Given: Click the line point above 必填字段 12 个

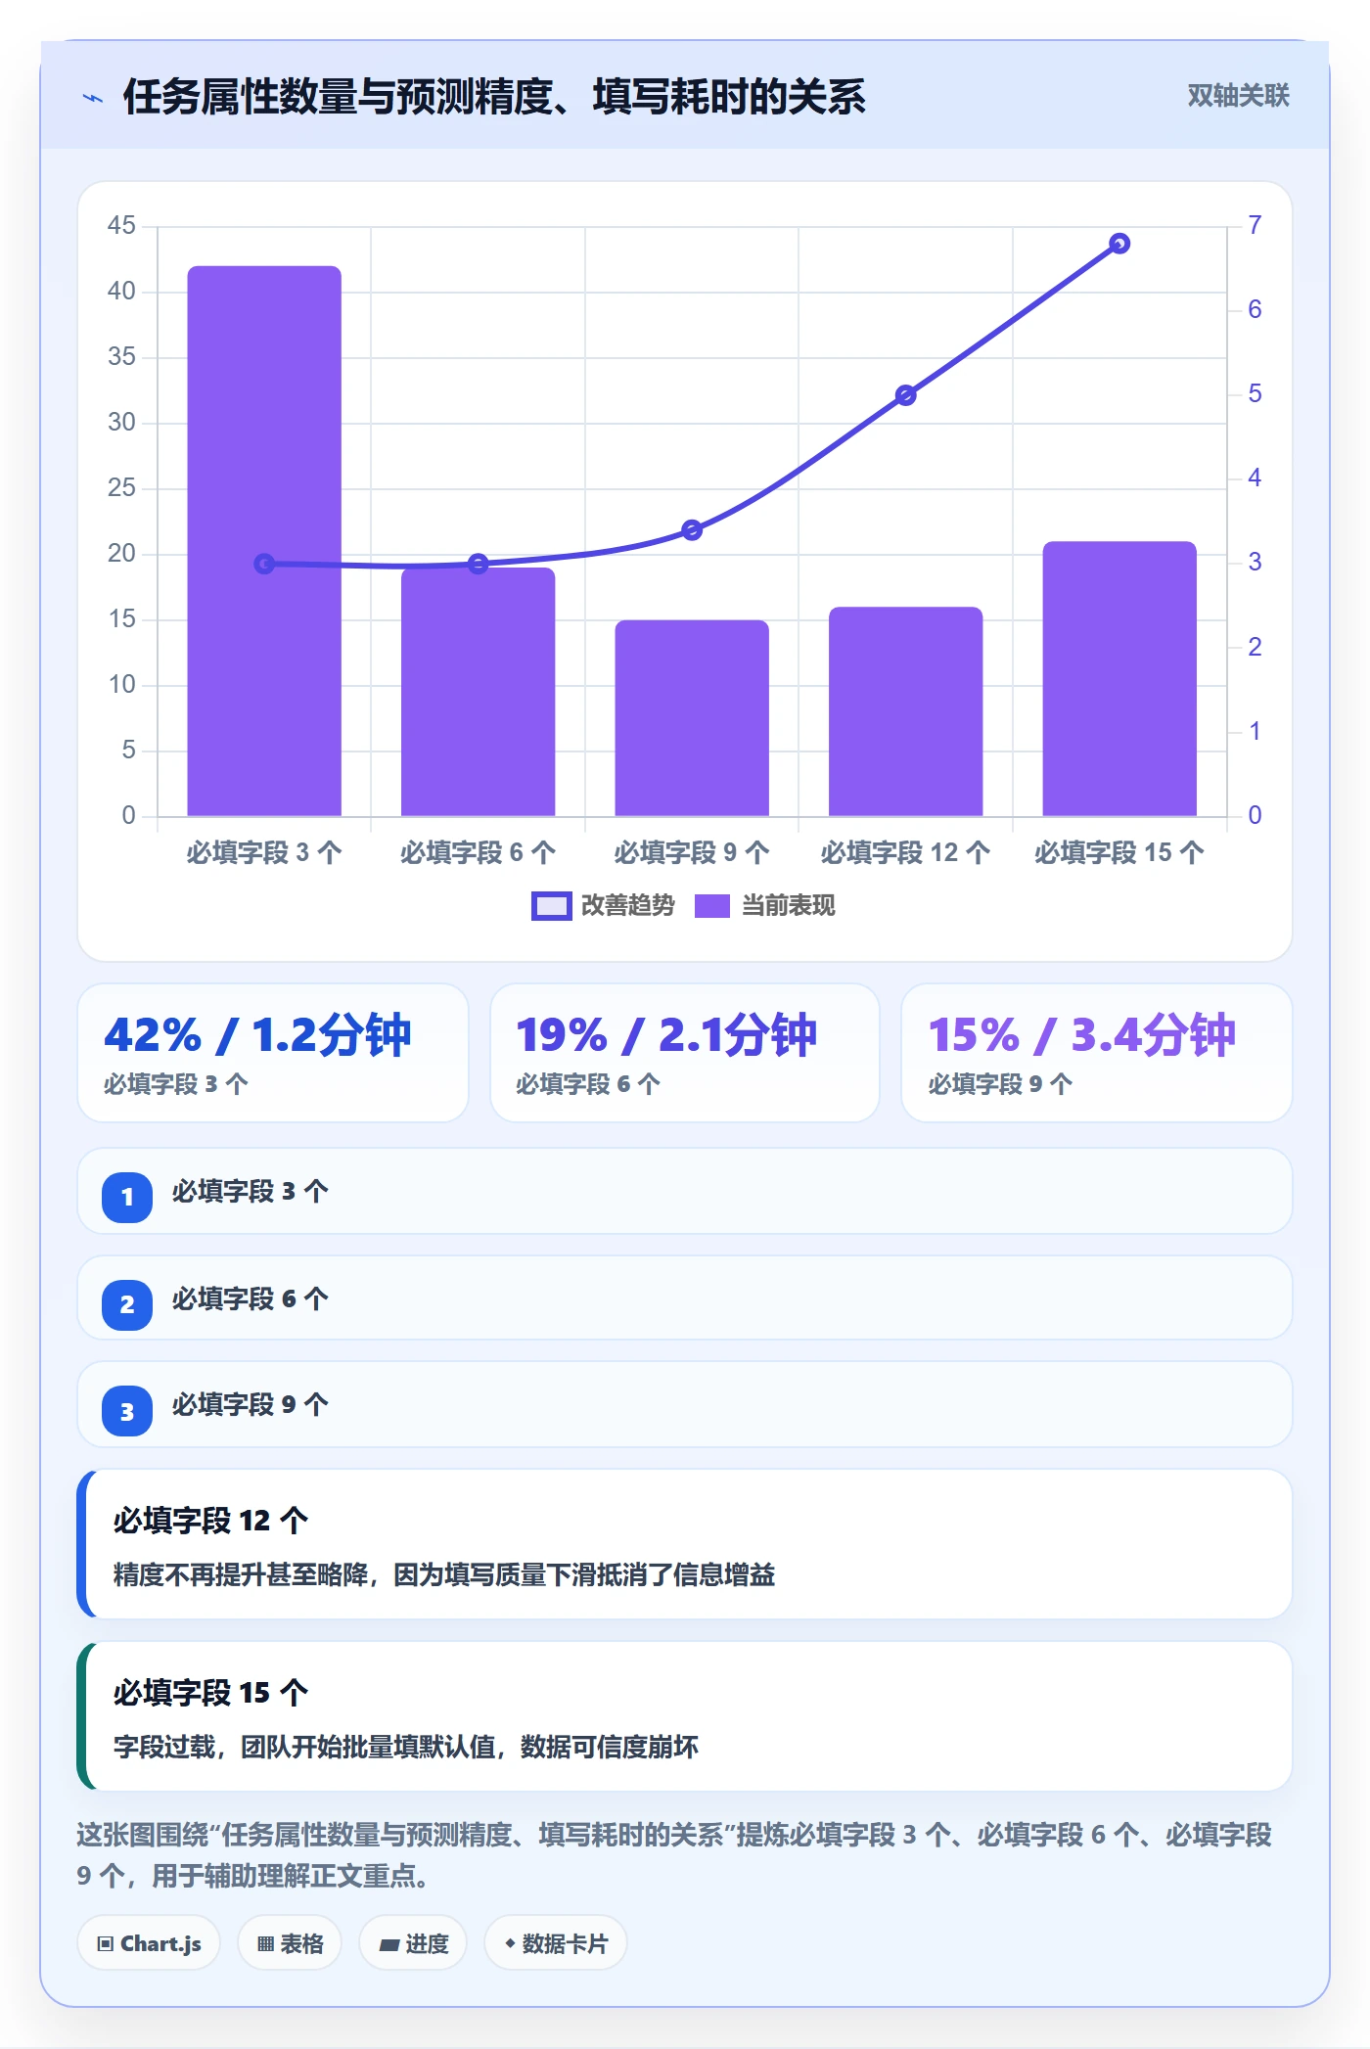Looking at the screenshot, I should [906, 395].
